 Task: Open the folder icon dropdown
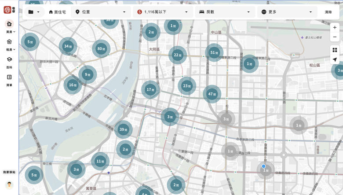pos(34,12)
